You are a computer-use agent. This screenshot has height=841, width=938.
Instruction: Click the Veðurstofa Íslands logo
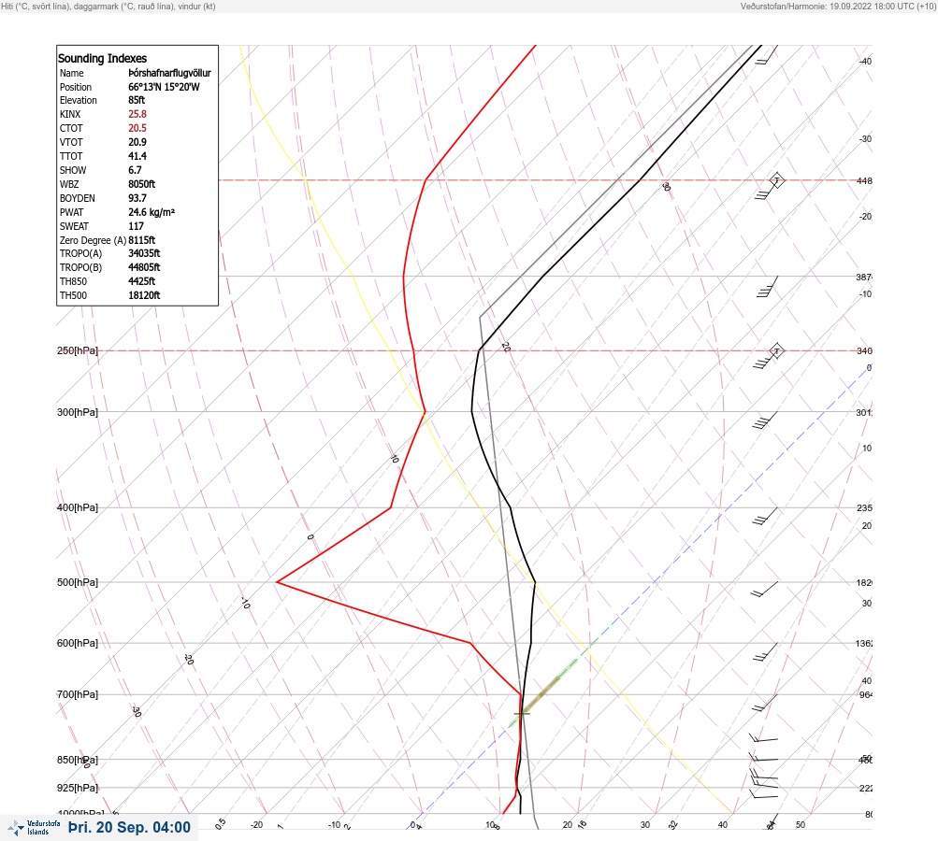coord(34,828)
